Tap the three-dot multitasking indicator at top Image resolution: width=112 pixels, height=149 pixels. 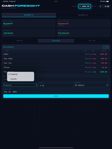pos(56,2)
